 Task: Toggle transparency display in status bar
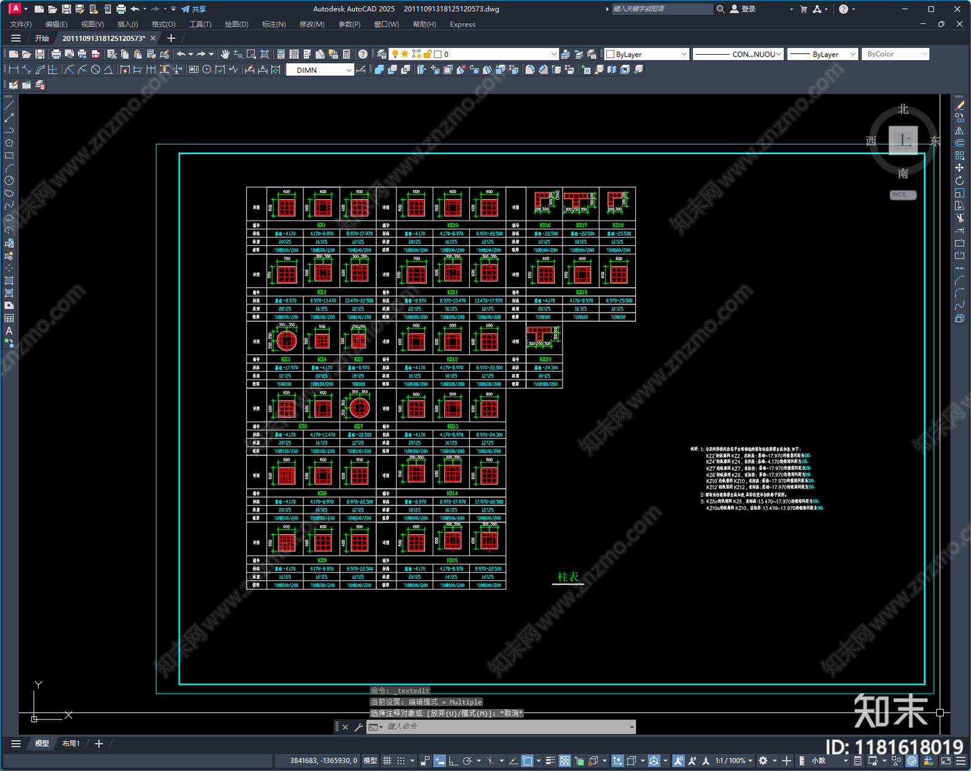click(564, 761)
